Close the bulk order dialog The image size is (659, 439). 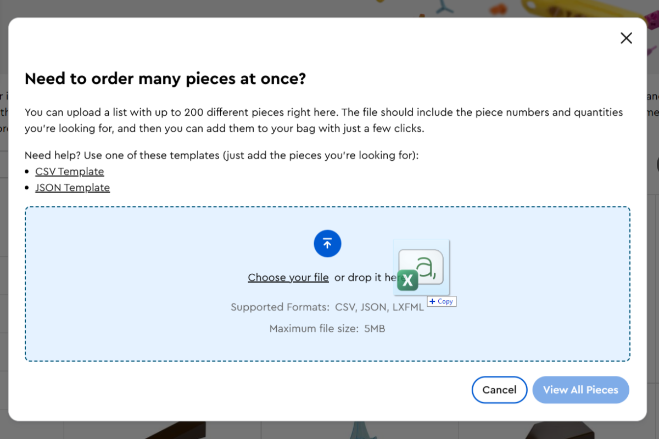(626, 38)
